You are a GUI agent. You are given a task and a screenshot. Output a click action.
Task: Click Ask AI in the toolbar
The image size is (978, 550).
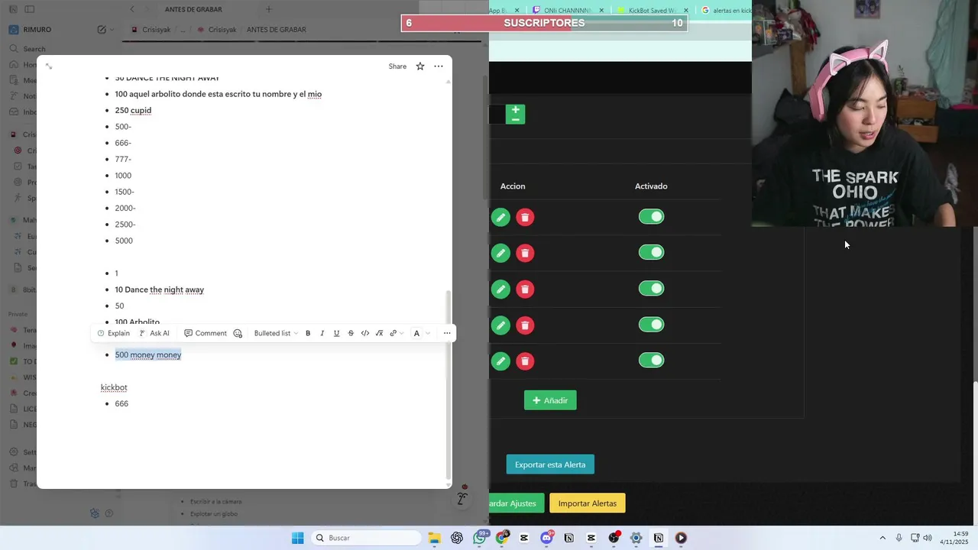pyautogui.click(x=154, y=333)
